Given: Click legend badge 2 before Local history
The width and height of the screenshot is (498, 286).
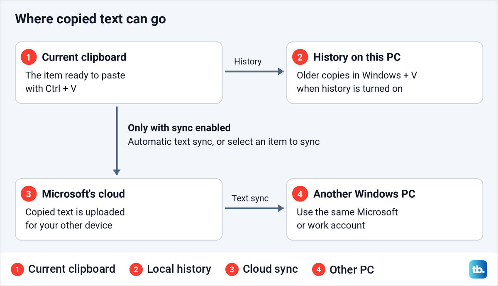Looking at the screenshot, I should point(136,269).
